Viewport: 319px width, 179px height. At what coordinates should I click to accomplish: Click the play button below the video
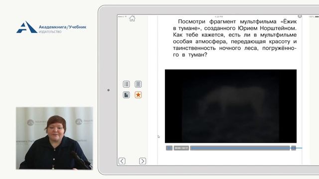pos(169,148)
